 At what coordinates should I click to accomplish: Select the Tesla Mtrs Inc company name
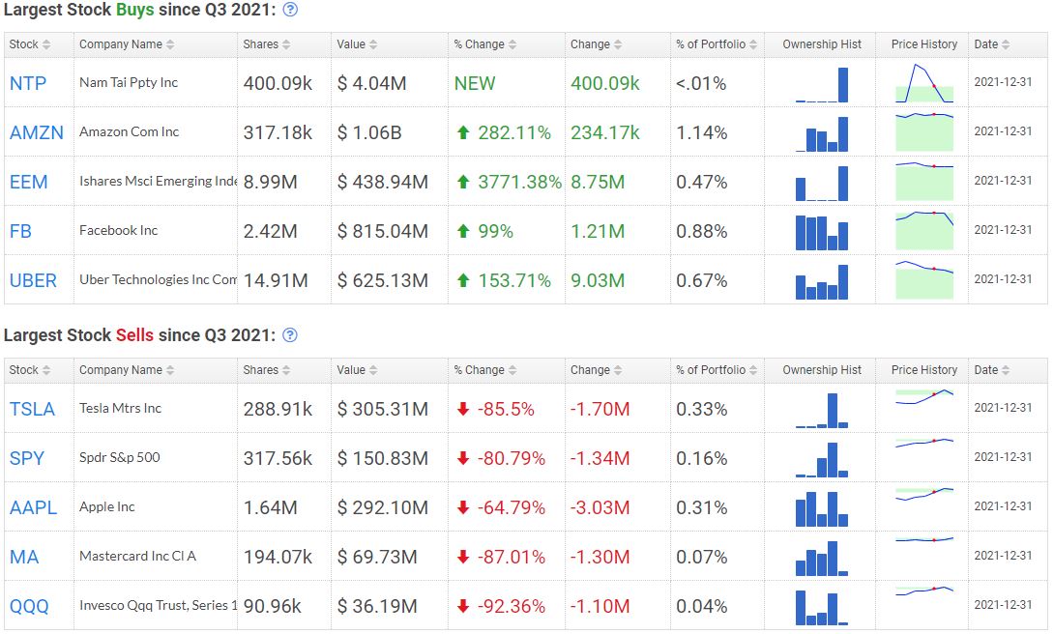120,409
